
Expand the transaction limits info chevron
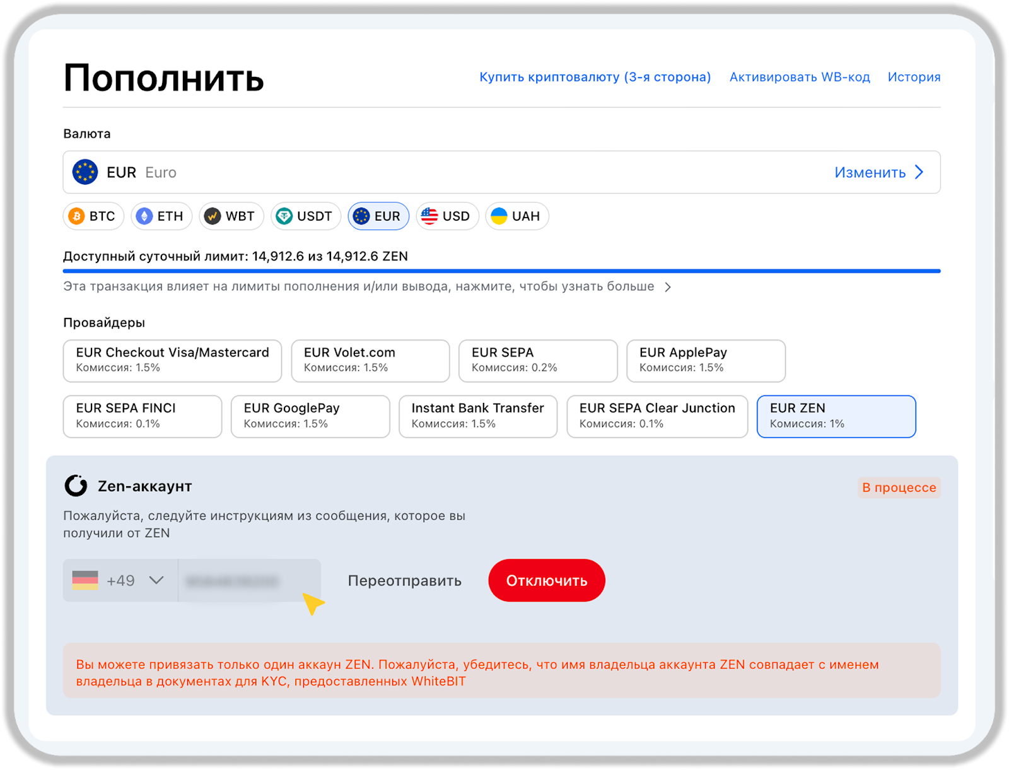point(668,287)
